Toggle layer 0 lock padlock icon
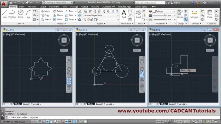Screen dimensions: 221x124 point(92,20)
